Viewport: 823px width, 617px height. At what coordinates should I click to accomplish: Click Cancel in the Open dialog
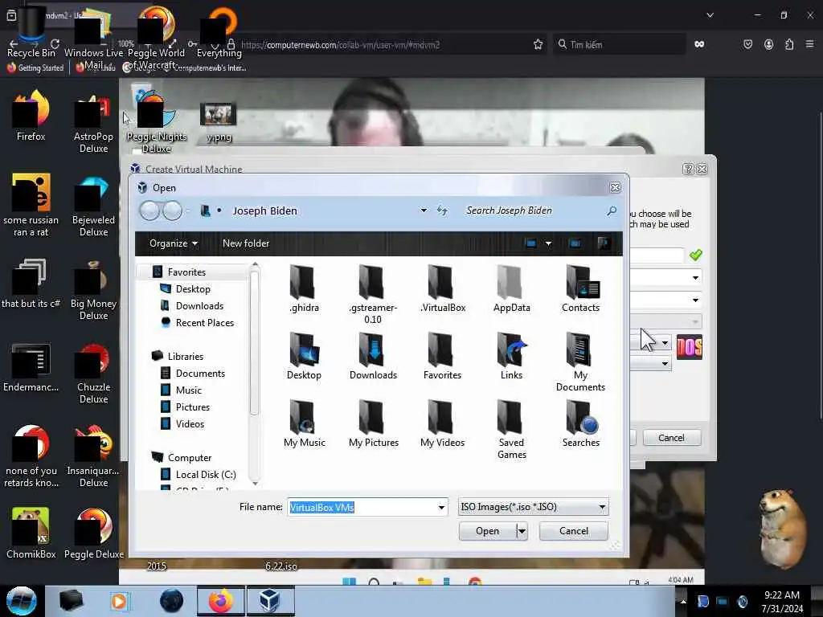[574, 531]
